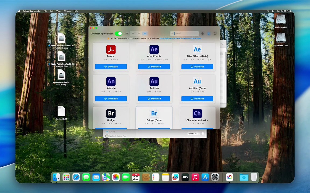
Task: Select Adobe Activation Tool 2.1.2 dmg file
Action: pos(62,59)
